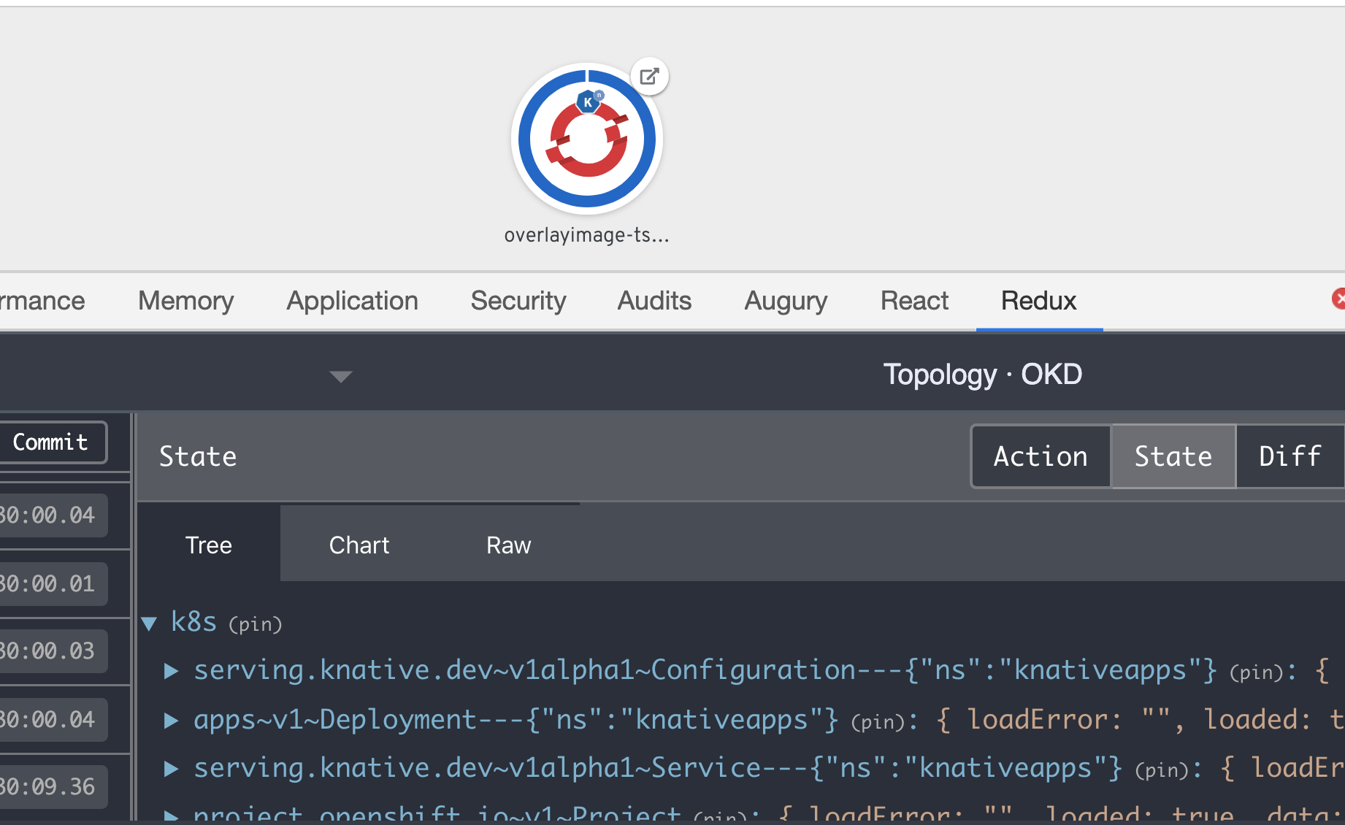The height and width of the screenshot is (825, 1345).
Task: Click the apps~v1~Deployment key label
Action: (516, 720)
